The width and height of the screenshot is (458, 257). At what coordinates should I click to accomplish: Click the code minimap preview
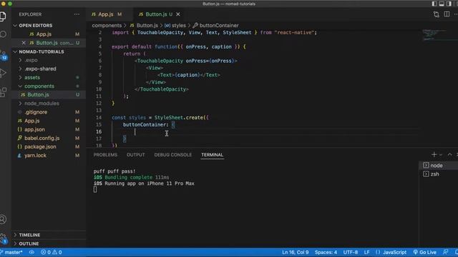click(435, 35)
